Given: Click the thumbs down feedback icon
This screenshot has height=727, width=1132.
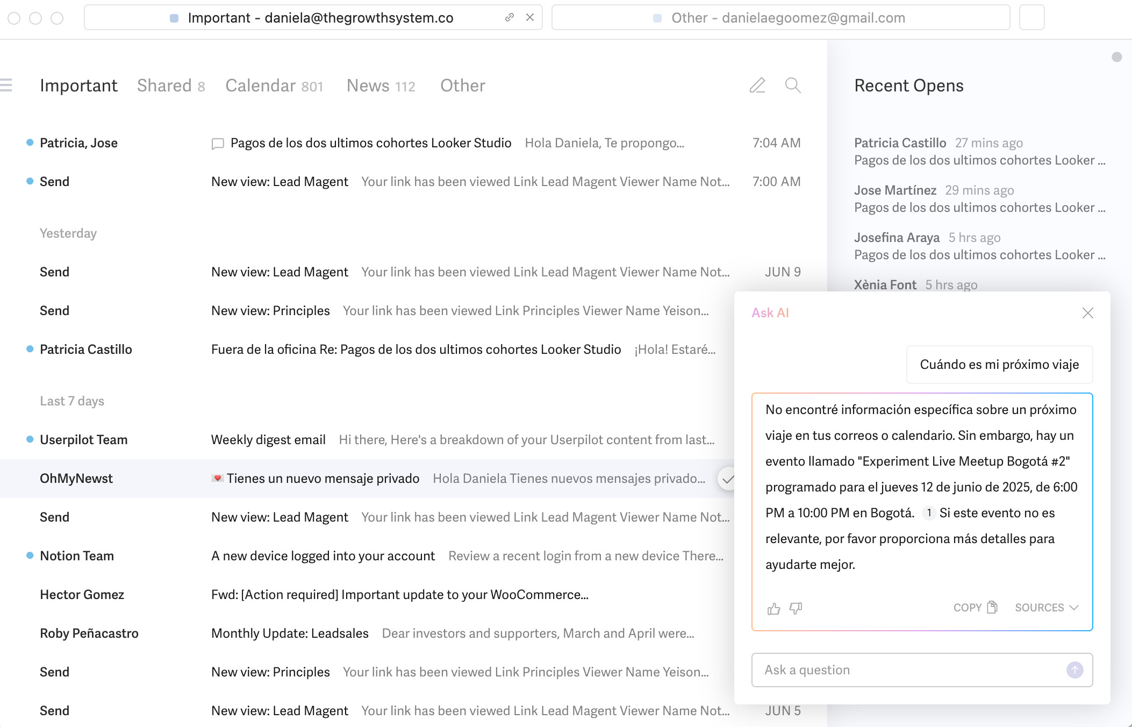Looking at the screenshot, I should coord(796,608).
